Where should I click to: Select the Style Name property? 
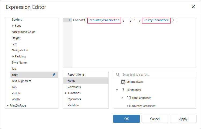[x=19, y=62]
